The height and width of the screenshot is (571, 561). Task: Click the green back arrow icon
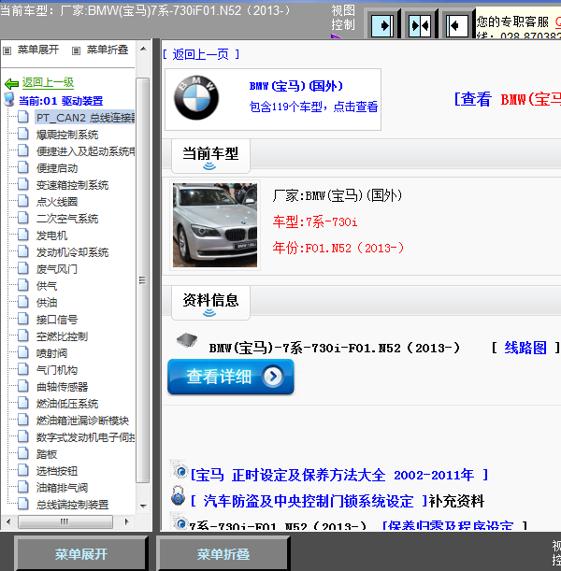point(11,84)
